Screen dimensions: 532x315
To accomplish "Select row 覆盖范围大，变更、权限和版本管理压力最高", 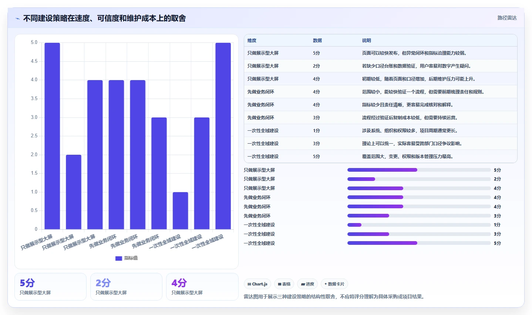I will 381,157.
